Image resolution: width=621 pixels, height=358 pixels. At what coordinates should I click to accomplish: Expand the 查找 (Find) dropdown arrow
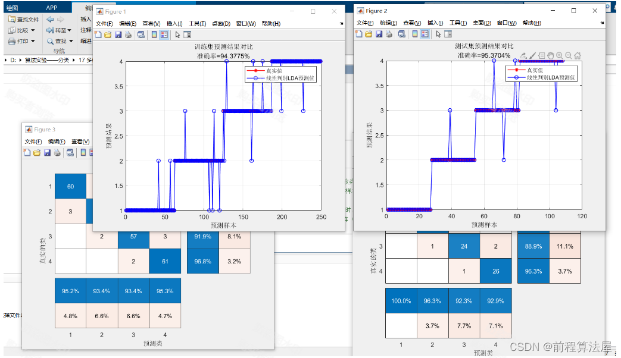71,41
